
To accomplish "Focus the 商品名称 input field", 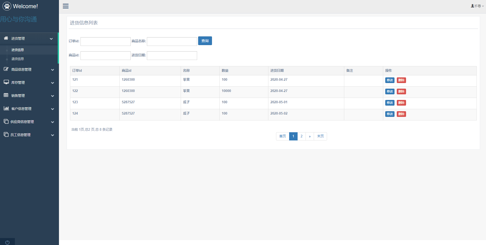I will (172, 42).
